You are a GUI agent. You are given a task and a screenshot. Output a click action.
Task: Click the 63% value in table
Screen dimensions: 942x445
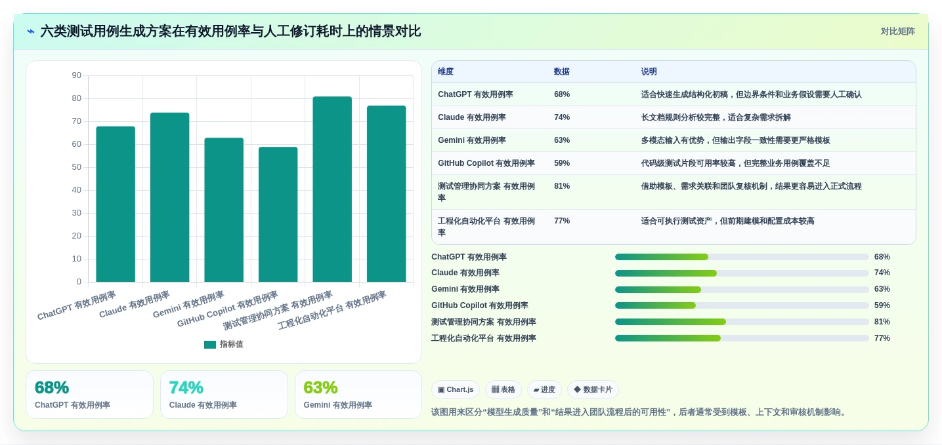(562, 140)
